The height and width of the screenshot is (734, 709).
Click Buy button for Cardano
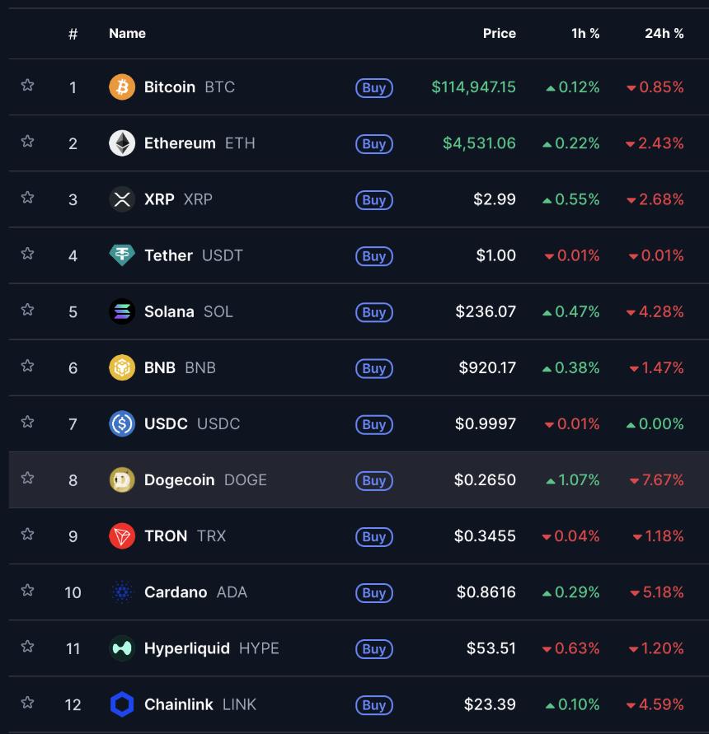pos(374,592)
